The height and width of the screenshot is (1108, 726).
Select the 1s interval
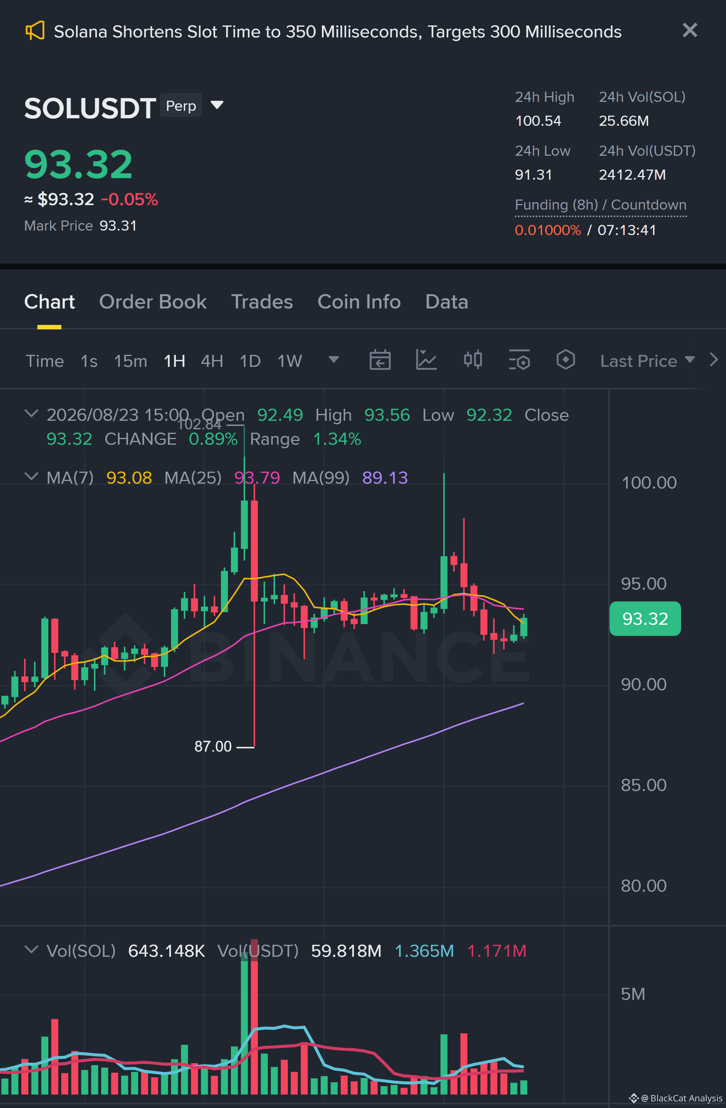pyautogui.click(x=89, y=361)
